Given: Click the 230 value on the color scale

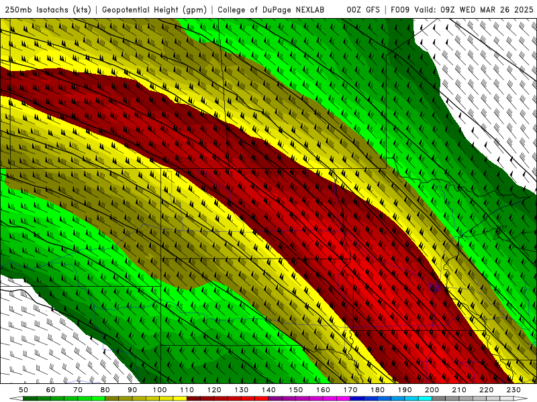Looking at the screenshot, I should point(514,390).
